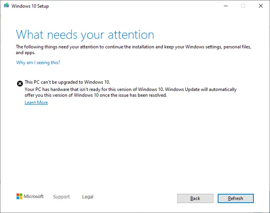The height and width of the screenshot is (213, 270).
Task: Click the black error X icon
Action: [20, 84]
